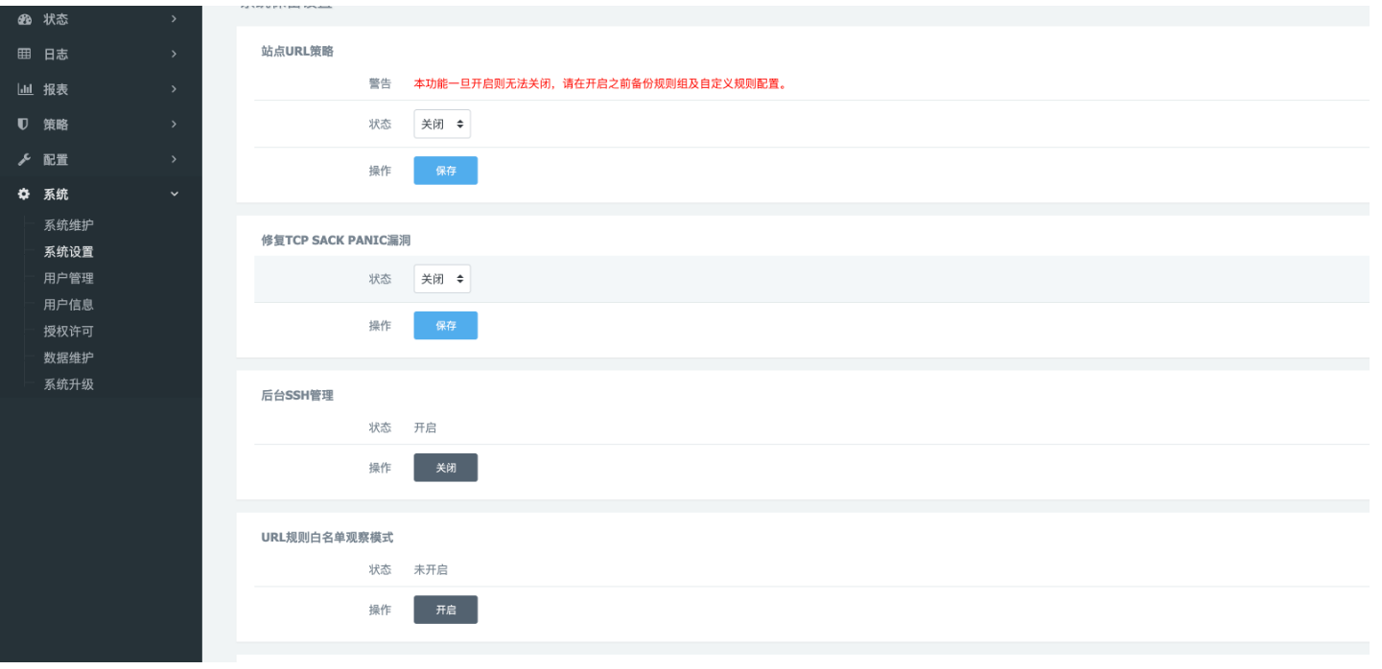The height and width of the screenshot is (669, 1382).
Task: Go to 用户管理 page
Action: click(69, 279)
